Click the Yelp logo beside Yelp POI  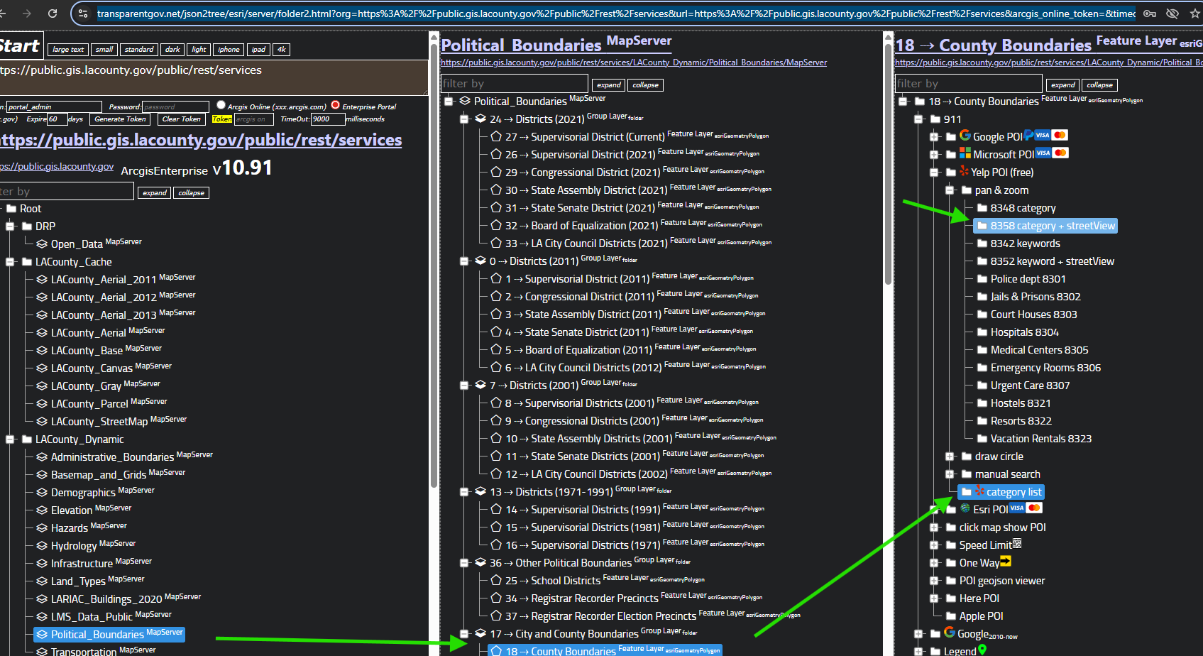pyautogui.click(x=964, y=172)
